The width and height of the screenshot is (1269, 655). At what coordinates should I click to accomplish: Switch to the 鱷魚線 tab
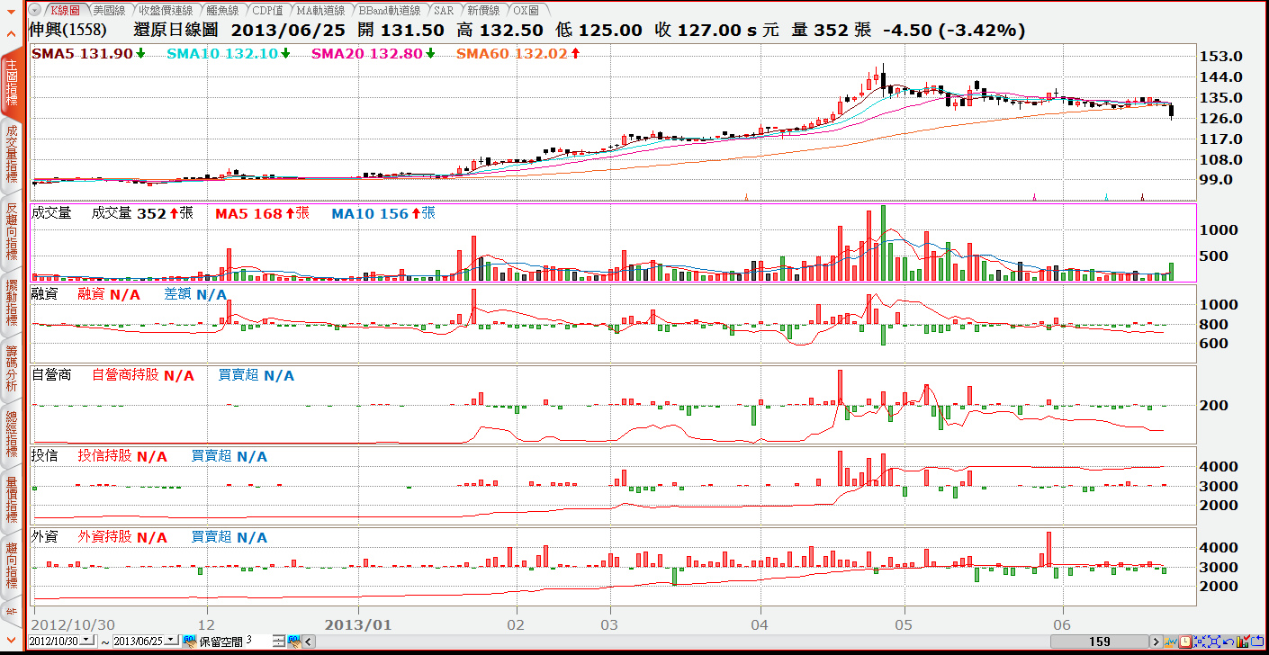point(221,10)
